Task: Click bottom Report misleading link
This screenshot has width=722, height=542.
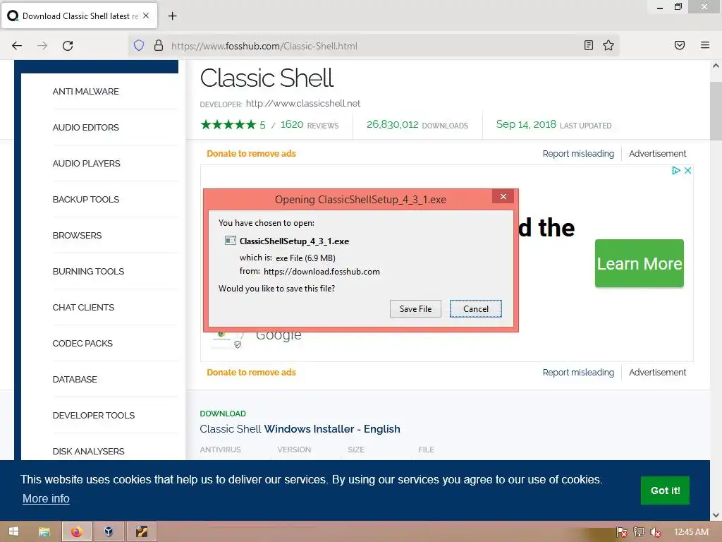Action: (x=578, y=373)
